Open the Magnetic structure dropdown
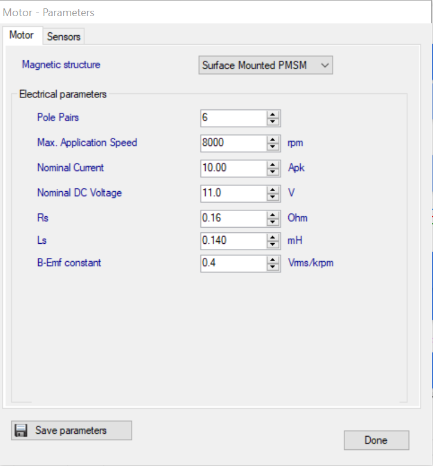Screen dimensions: 433x466 (x=266, y=65)
